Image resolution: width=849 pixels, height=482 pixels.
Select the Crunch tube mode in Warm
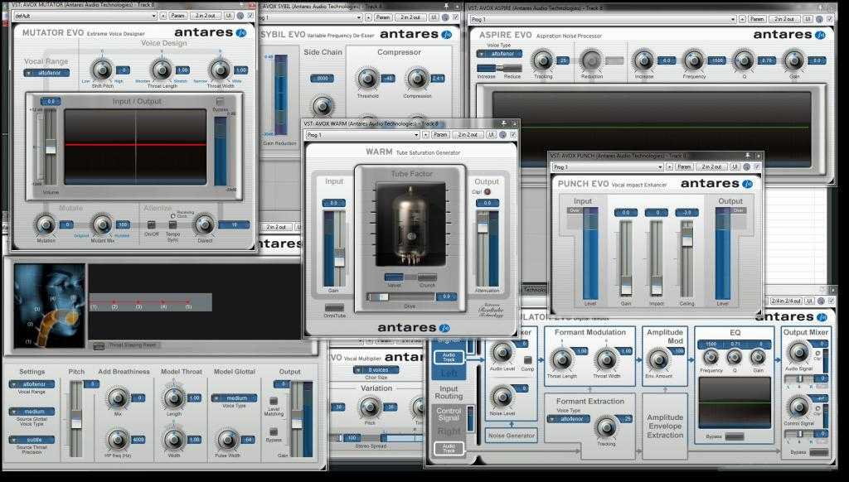(x=427, y=277)
